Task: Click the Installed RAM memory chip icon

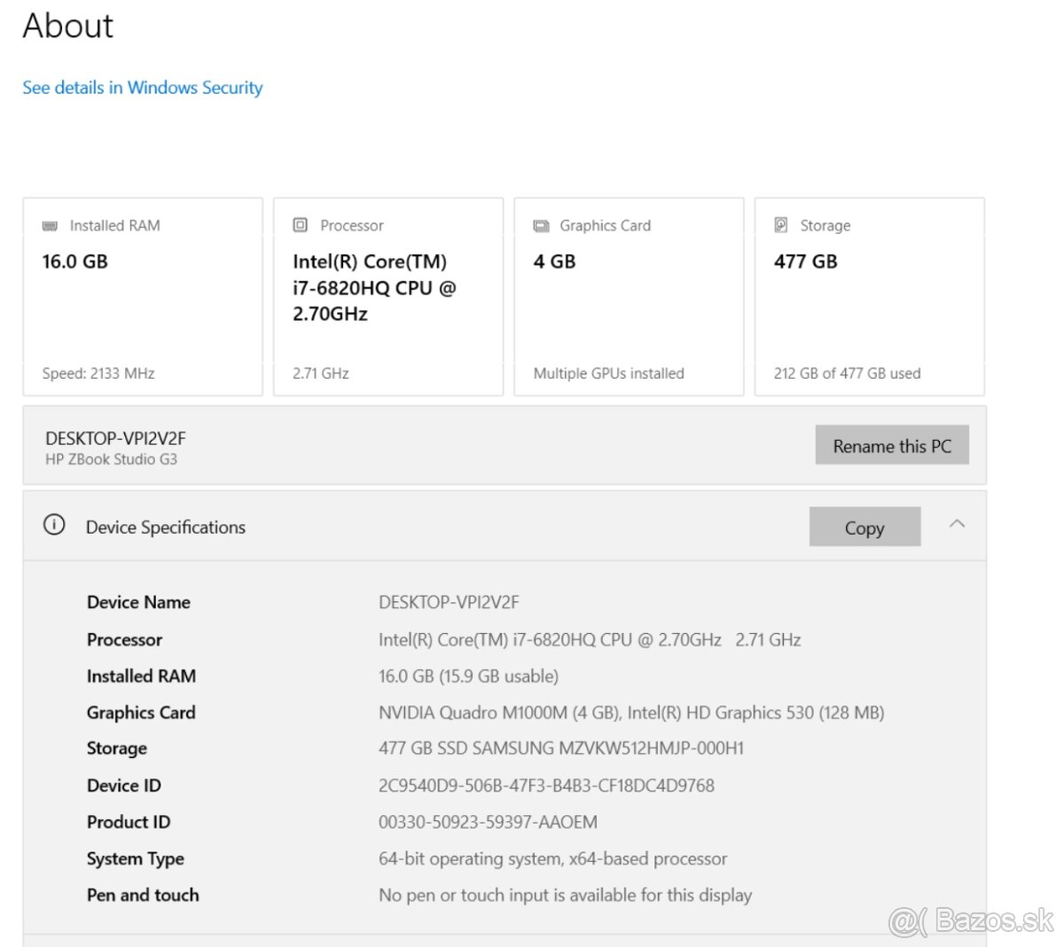Action: 50,226
